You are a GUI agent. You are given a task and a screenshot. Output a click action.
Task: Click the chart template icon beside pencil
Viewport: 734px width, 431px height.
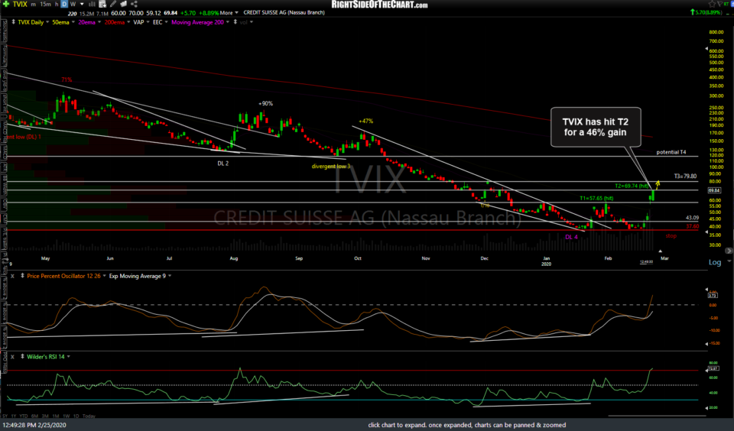click(124, 4)
